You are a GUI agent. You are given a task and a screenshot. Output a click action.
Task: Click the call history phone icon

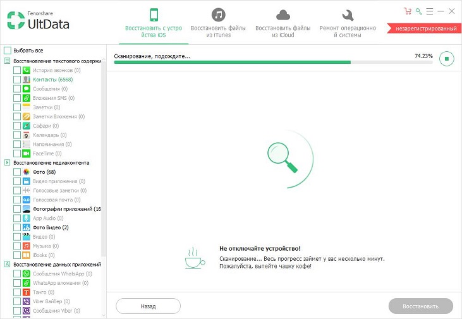coord(26,70)
